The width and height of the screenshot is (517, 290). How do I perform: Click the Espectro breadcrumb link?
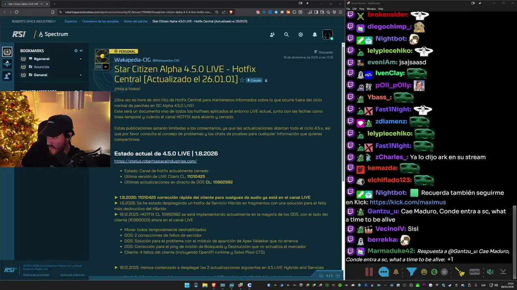pos(71,21)
